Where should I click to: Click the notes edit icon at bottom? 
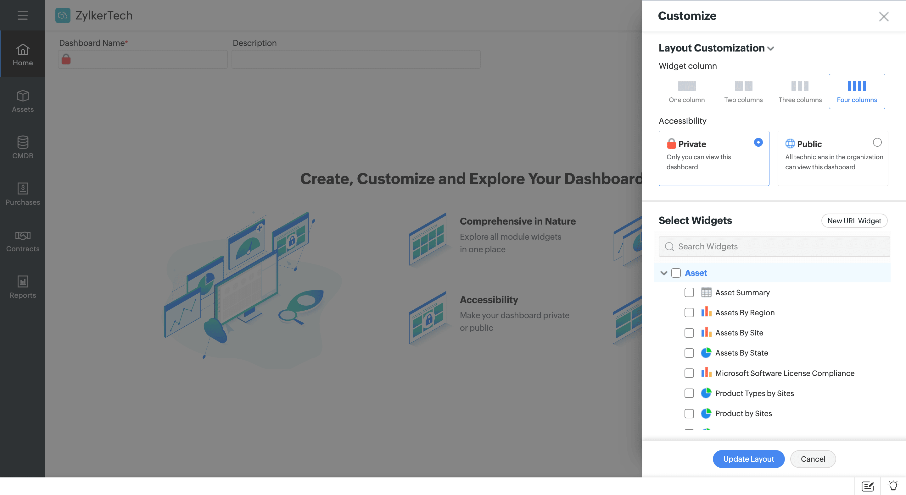point(867,486)
